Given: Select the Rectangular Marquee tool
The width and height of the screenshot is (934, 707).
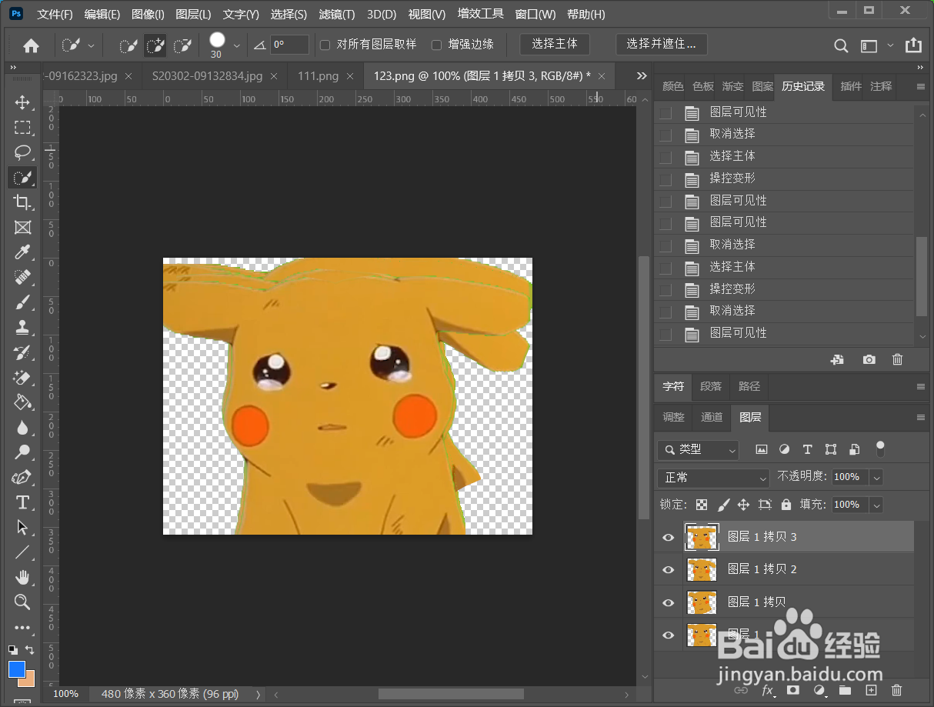Looking at the screenshot, I should pyautogui.click(x=22, y=128).
